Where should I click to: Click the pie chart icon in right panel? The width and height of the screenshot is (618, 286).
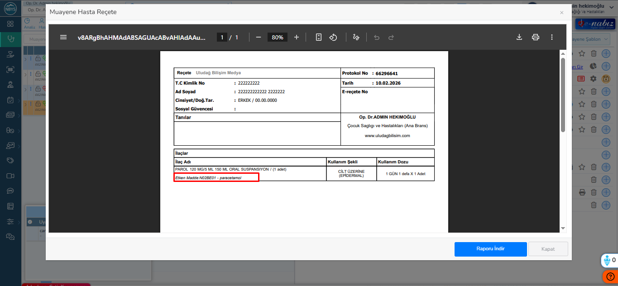pyautogui.click(x=593, y=67)
